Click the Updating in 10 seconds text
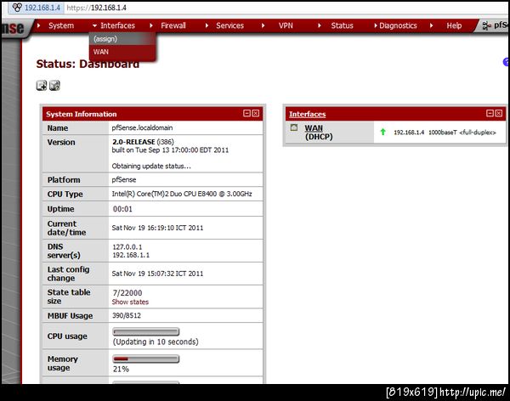 coord(156,342)
